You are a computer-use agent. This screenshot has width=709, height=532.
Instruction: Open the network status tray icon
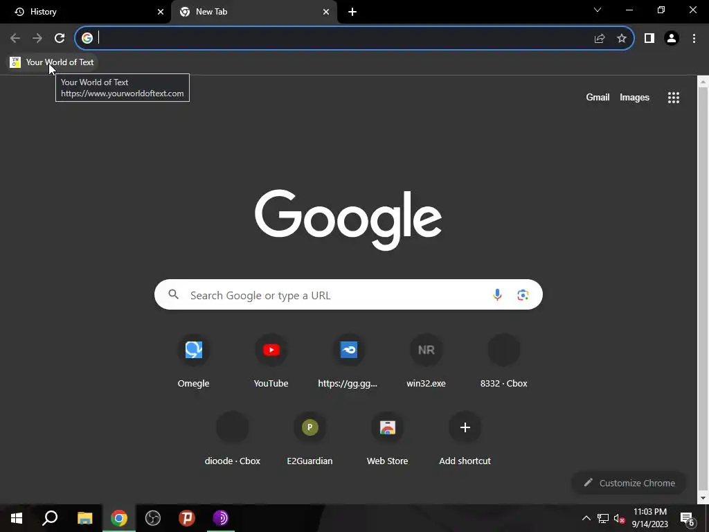point(603,518)
